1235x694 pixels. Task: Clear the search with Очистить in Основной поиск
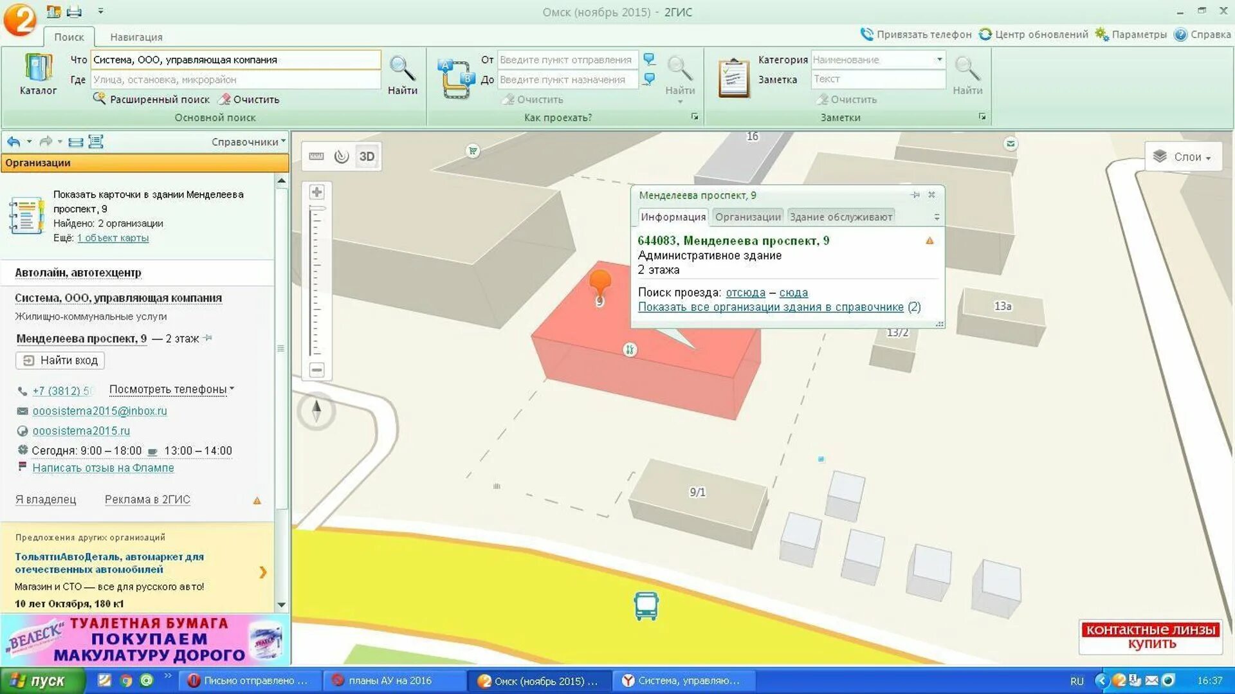[x=249, y=99]
